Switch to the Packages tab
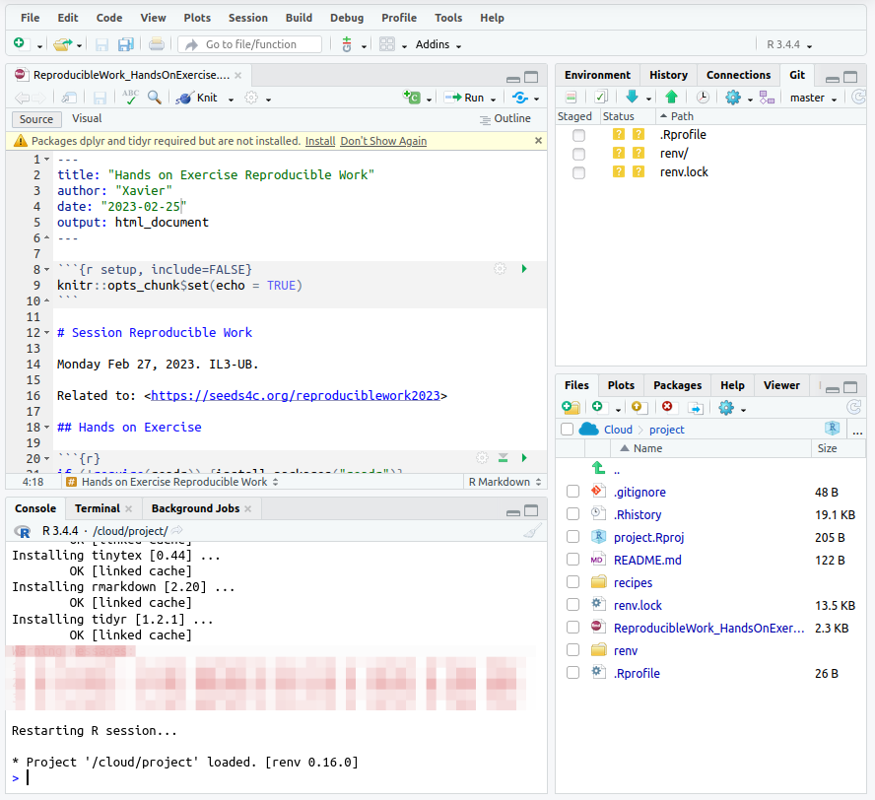This screenshot has height=800, width=875. click(x=677, y=385)
